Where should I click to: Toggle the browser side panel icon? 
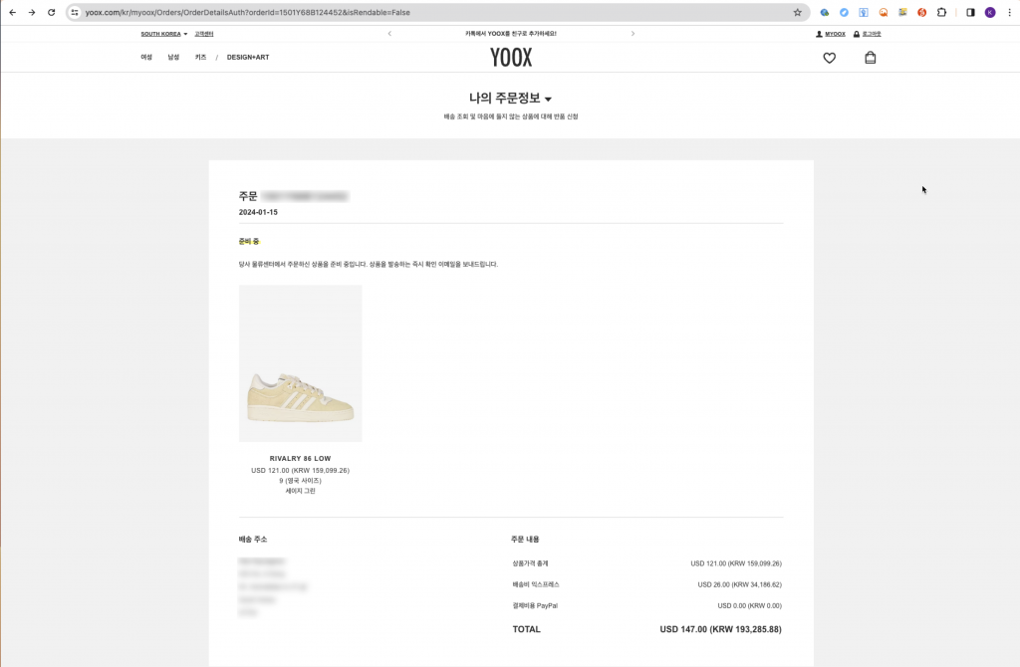[x=970, y=12]
